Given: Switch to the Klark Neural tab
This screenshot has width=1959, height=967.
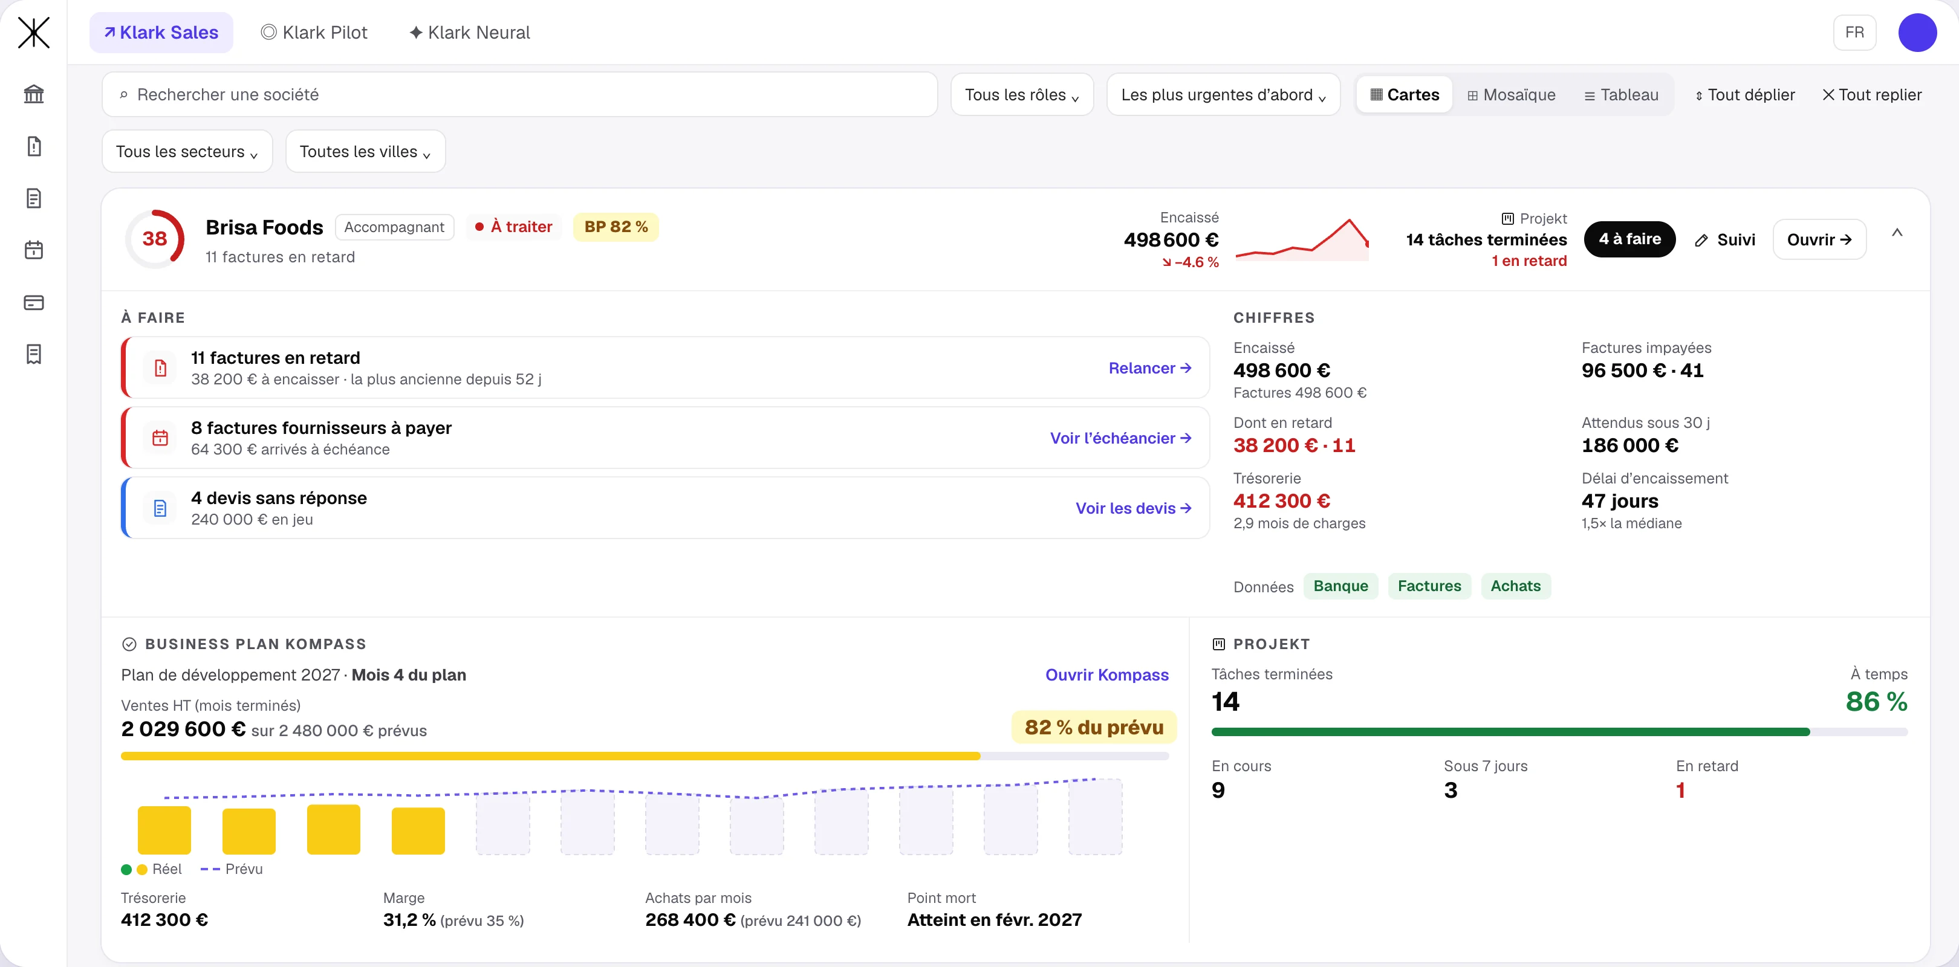Looking at the screenshot, I should pyautogui.click(x=469, y=33).
